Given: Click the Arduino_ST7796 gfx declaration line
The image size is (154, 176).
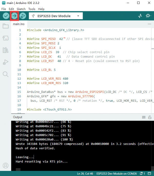Looking at the screenshot, I should (61, 96).
